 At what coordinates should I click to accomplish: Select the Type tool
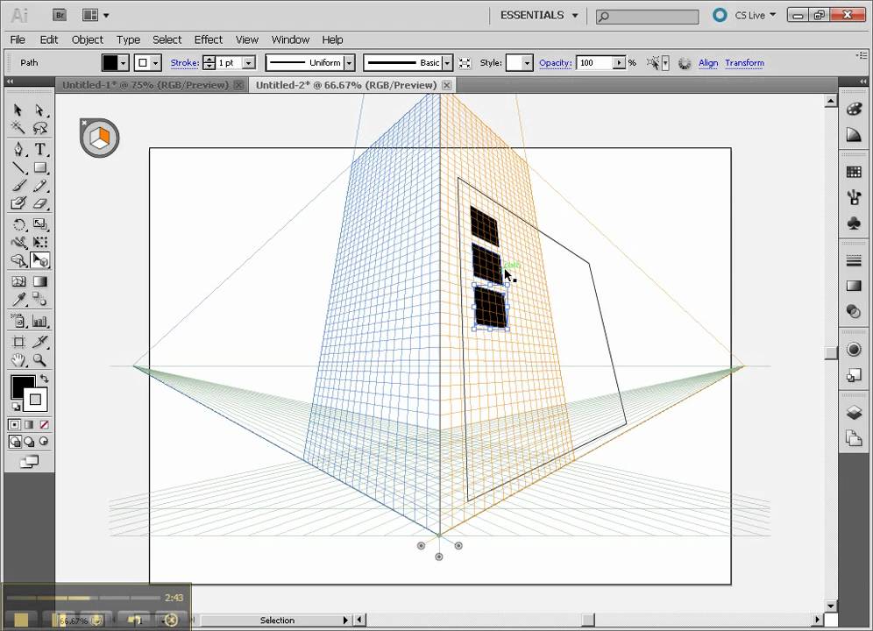click(x=40, y=150)
